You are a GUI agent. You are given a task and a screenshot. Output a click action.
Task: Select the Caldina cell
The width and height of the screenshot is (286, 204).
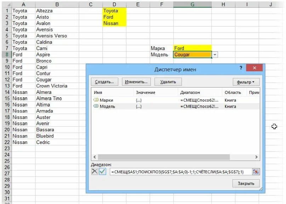click(57, 42)
